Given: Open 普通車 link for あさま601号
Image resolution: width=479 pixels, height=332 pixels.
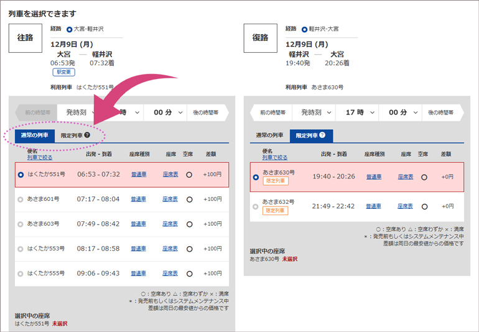Looking at the screenshot, I should pyautogui.click(x=138, y=199).
